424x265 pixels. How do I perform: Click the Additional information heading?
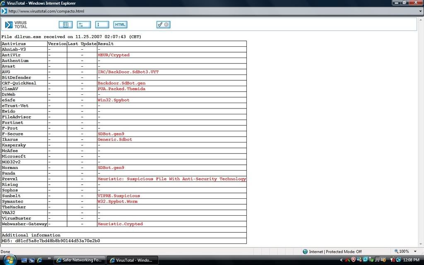pos(31,235)
